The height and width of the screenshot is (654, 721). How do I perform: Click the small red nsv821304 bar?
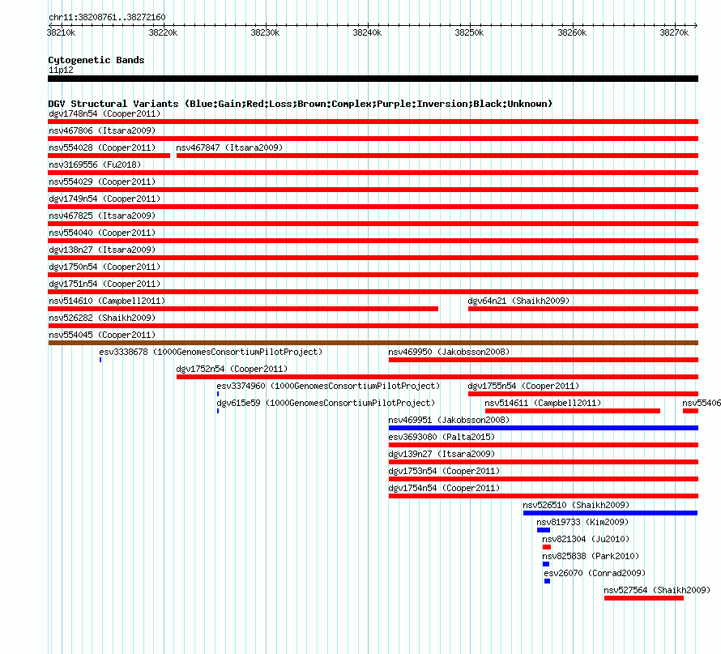click(x=547, y=547)
